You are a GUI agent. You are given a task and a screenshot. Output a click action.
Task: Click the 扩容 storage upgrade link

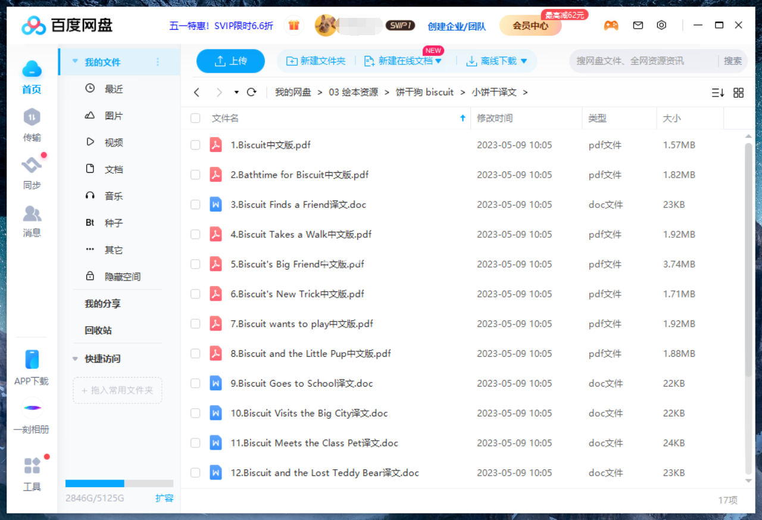click(164, 498)
